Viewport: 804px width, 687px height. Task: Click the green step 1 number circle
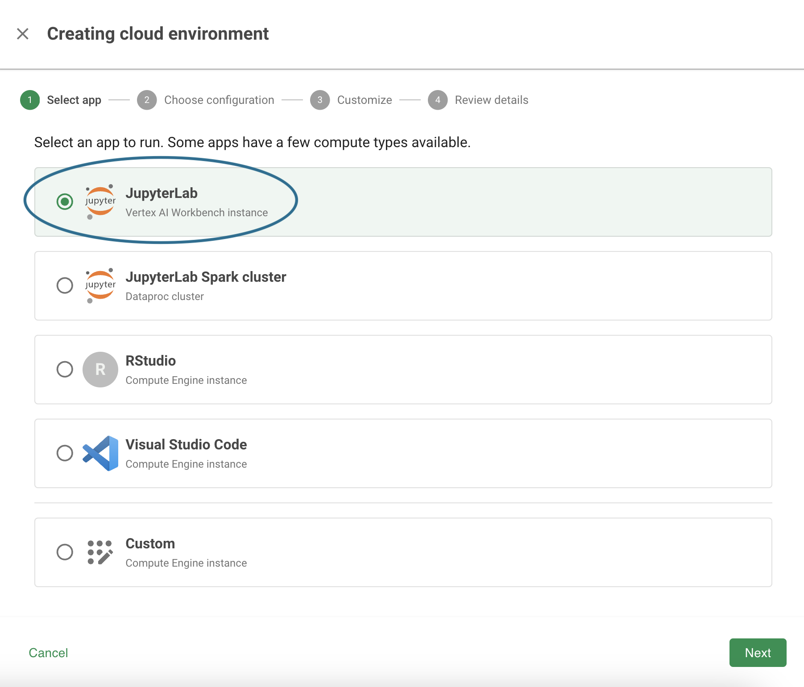pos(30,100)
